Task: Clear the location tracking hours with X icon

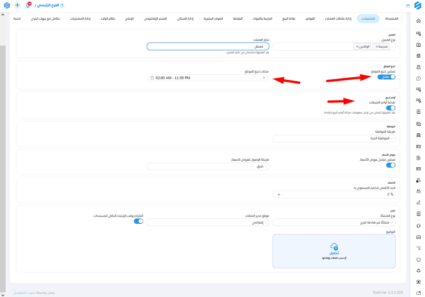Action: click(264, 78)
